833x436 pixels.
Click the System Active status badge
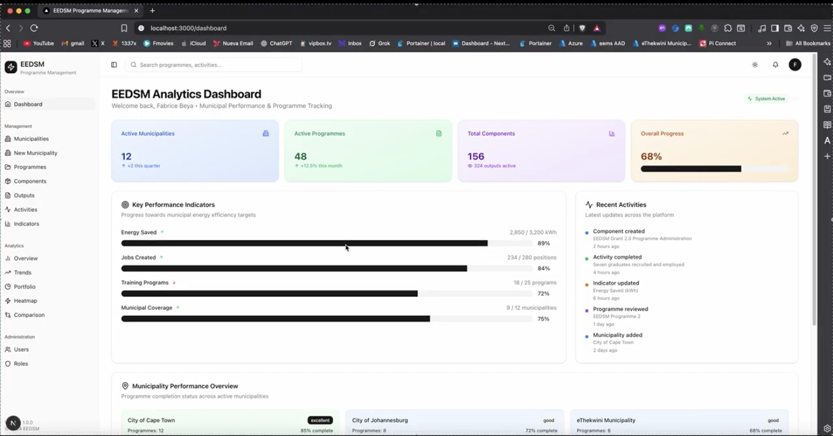coord(766,99)
